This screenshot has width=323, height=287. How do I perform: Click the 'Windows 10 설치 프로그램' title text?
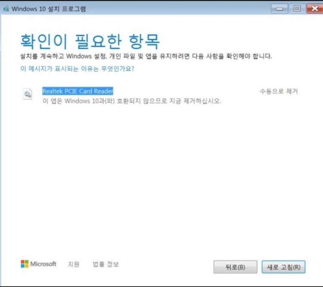pos(49,9)
